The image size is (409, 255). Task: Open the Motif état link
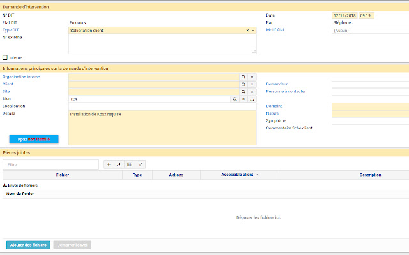[x=275, y=30]
